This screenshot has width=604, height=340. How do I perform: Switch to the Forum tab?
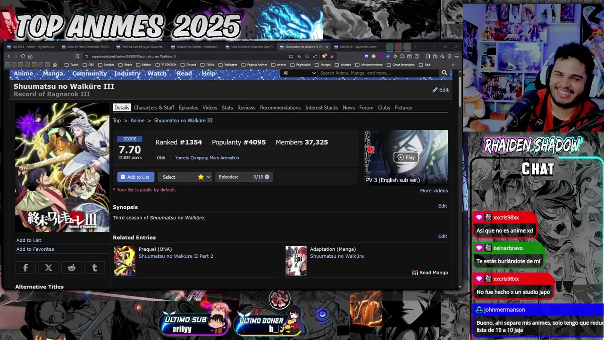click(366, 108)
